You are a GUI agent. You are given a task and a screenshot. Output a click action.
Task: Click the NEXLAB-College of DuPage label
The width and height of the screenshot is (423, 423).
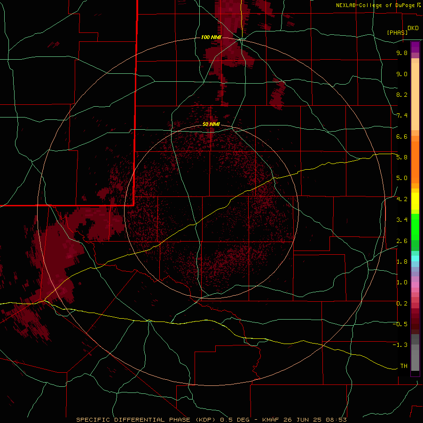coord(376,5)
